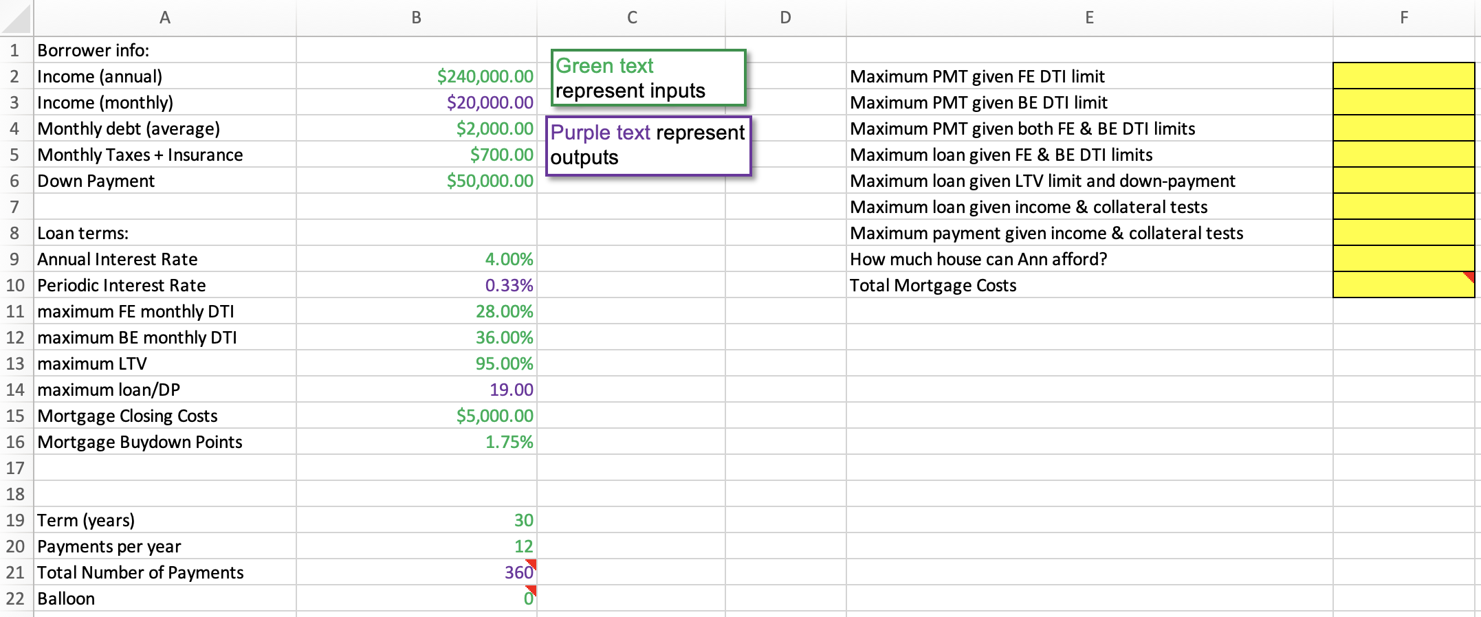Select row 7 header
1481x617 pixels.
16,207
